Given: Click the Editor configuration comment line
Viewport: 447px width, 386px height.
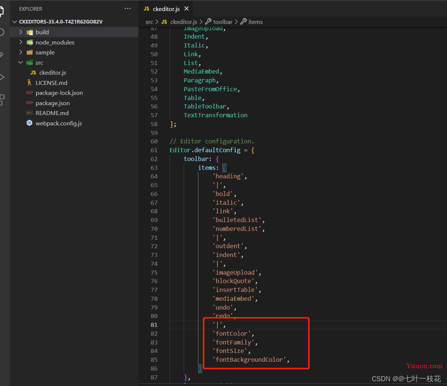Looking at the screenshot, I should coord(212,141).
